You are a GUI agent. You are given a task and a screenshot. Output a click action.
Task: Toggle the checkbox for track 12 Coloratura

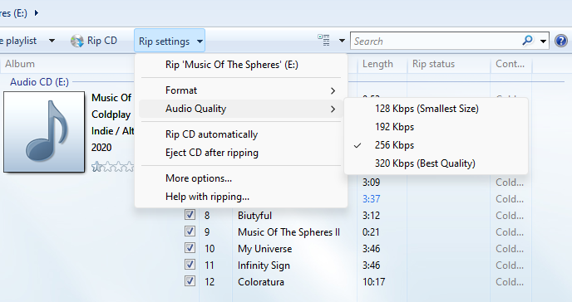click(x=190, y=281)
